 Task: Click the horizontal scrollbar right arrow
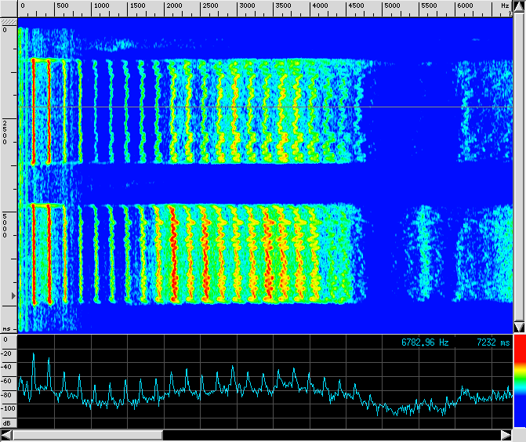[506, 435]
